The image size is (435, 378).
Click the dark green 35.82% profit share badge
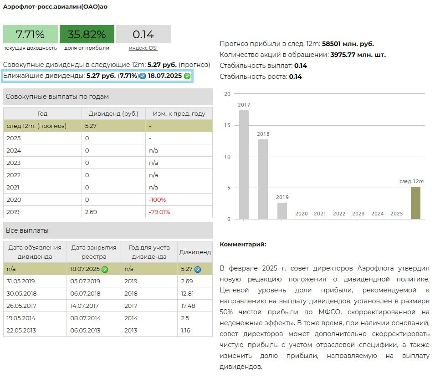(87, 34)
